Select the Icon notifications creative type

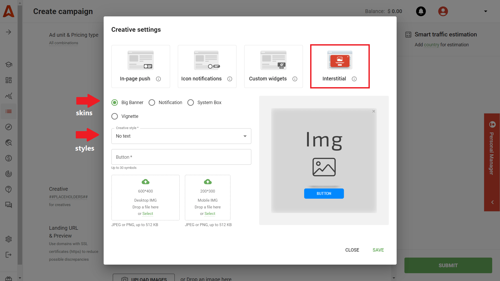click(207, 66)
